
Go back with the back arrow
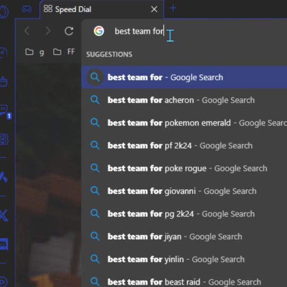point(27,31)
